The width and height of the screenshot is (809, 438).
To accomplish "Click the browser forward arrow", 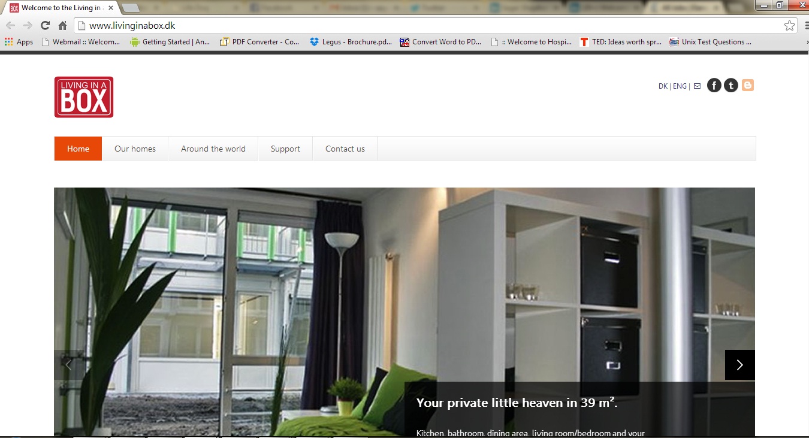I will [28, 26].
